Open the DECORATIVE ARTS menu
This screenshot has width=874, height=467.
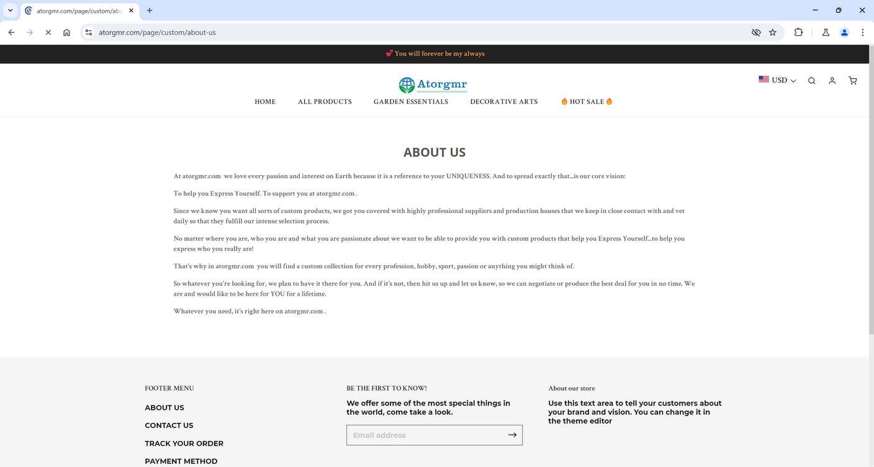[504, 102]
